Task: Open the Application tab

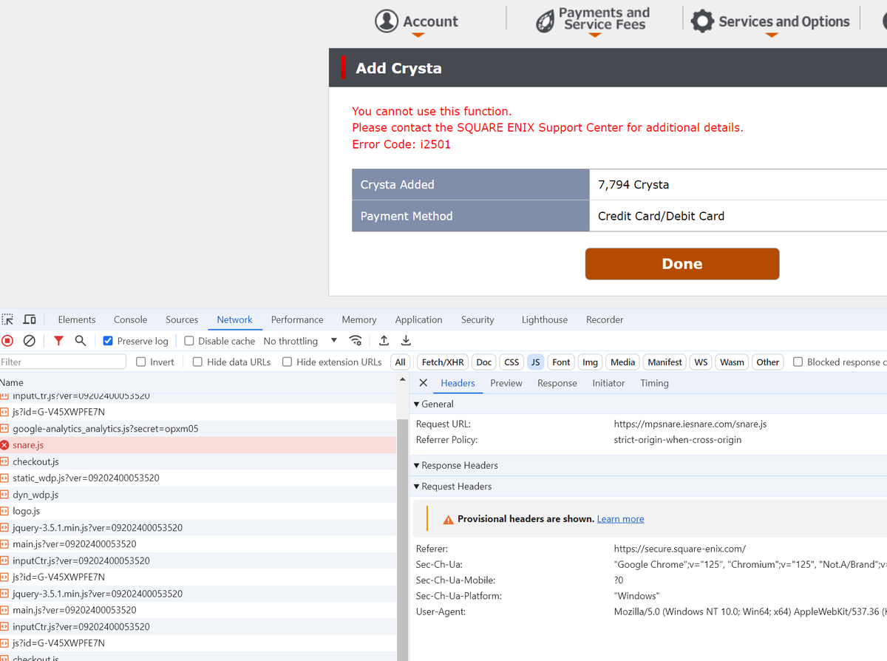Action: (x=418, y=319)
